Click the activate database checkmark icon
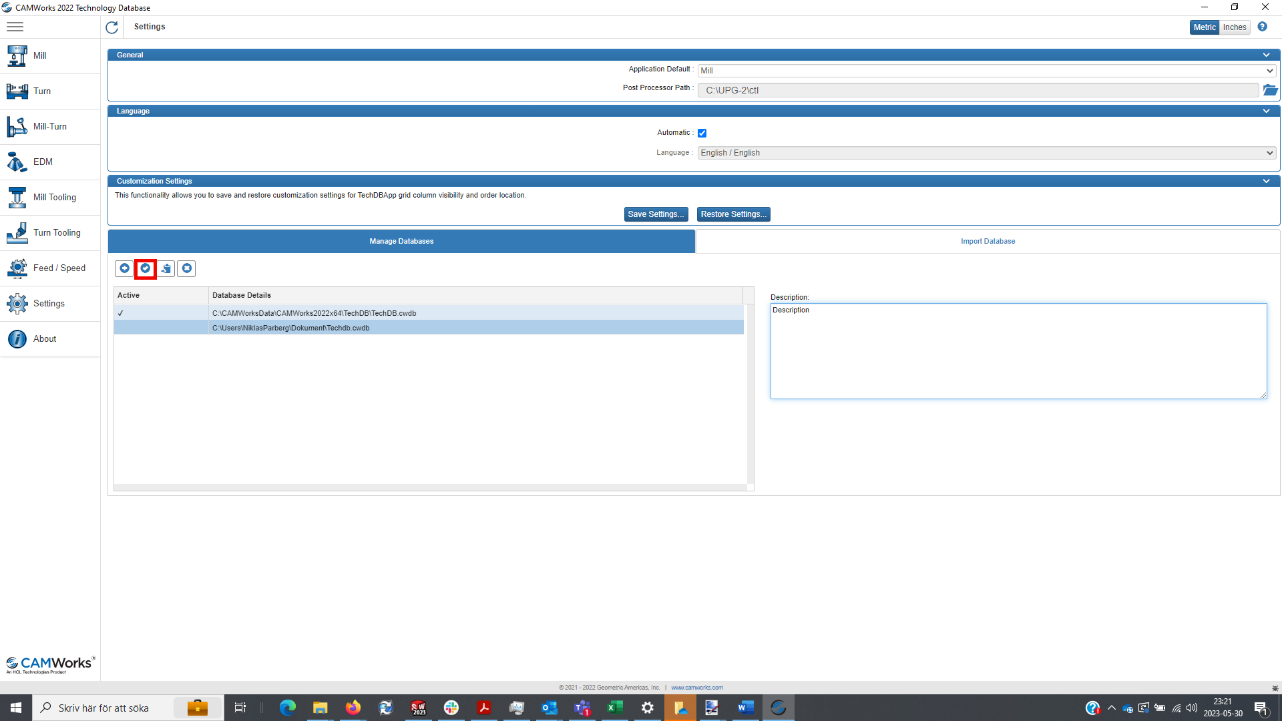The image size is (1282, 721). [146, 268]
